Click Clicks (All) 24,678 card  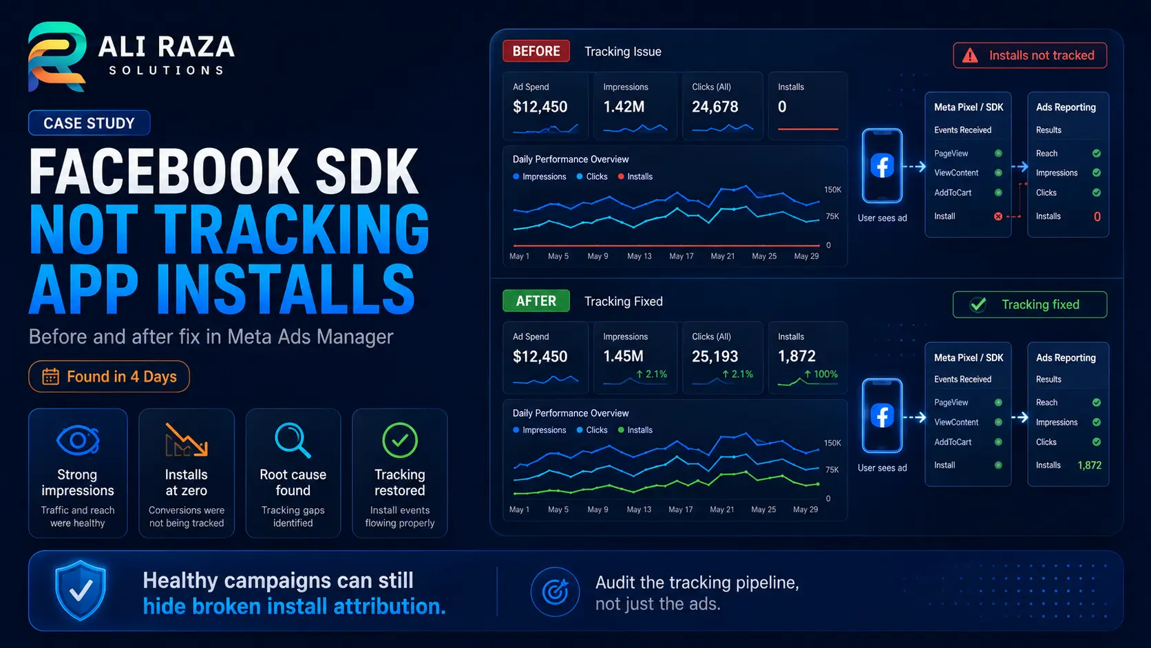pyautogui.click(x=722, y=106)
